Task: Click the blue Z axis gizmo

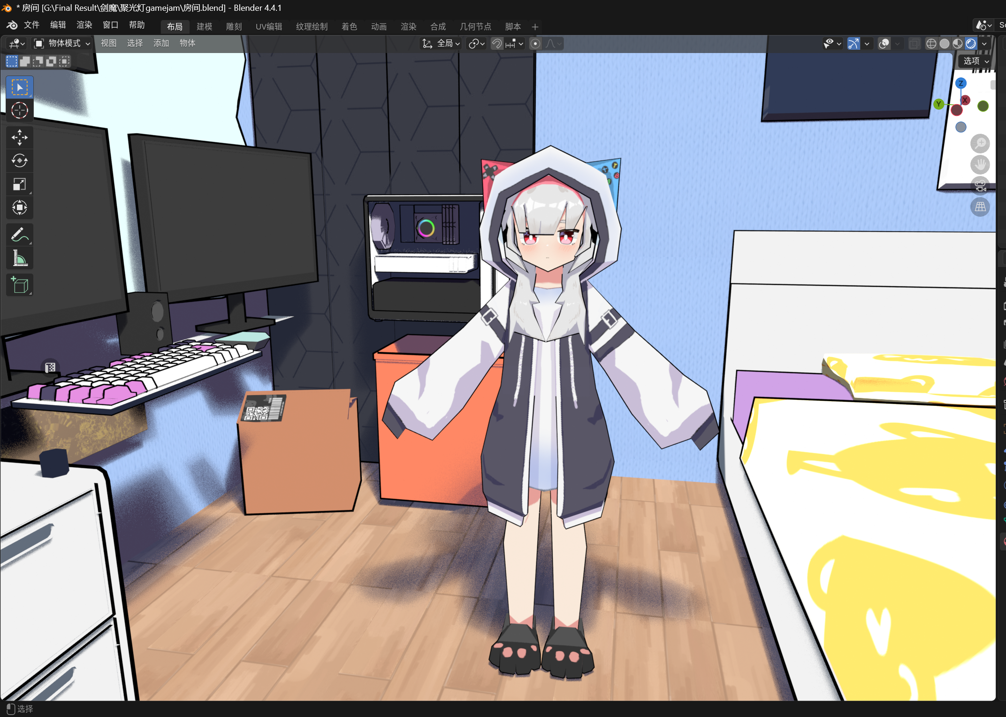Action: (x=960, y=83)
